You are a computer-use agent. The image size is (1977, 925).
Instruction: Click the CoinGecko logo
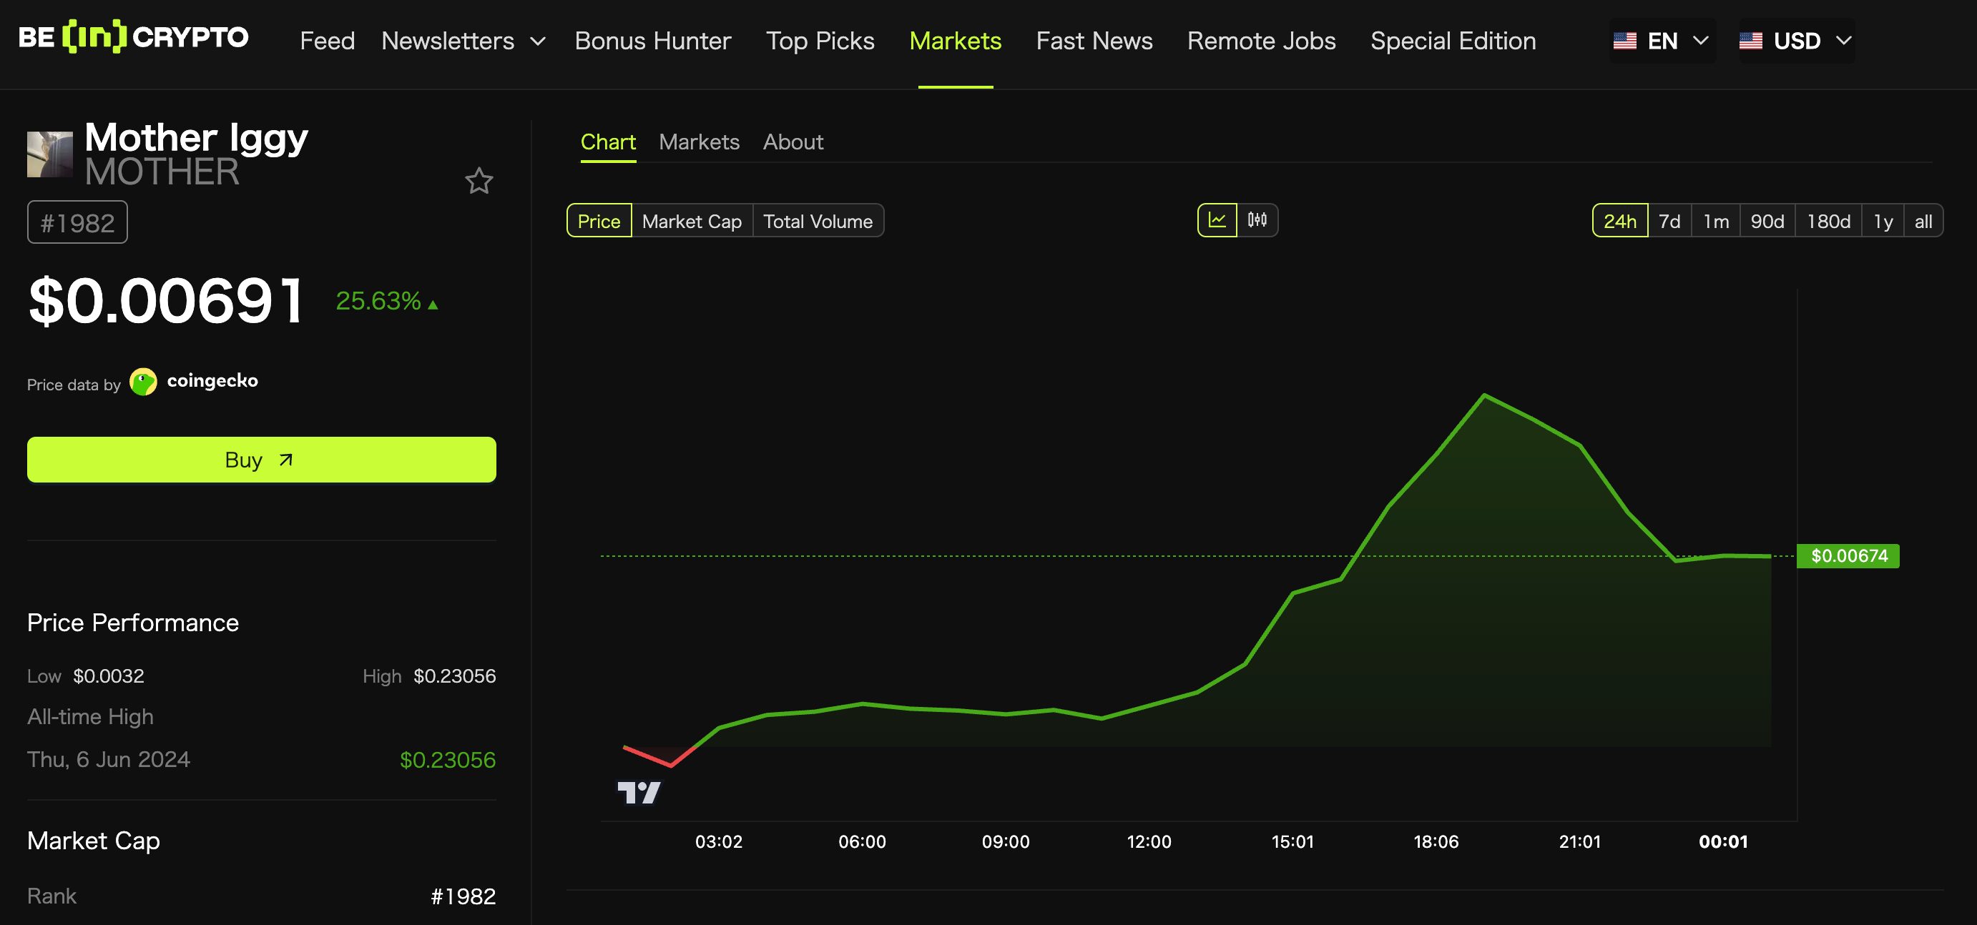142,382
